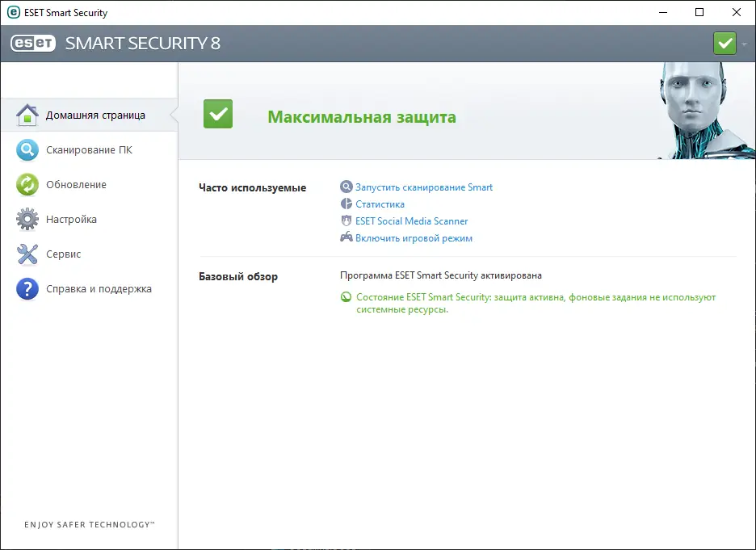Select the tools icon beside Сервис
This screenshot has height=550, width=756.
coord(27,254)
